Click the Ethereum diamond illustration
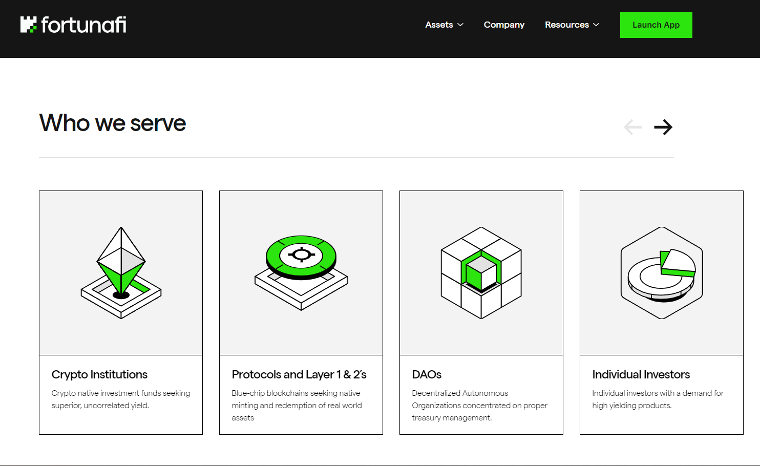Screen dimensions: 760x466 pyautogui.click(x=121, y=272)
